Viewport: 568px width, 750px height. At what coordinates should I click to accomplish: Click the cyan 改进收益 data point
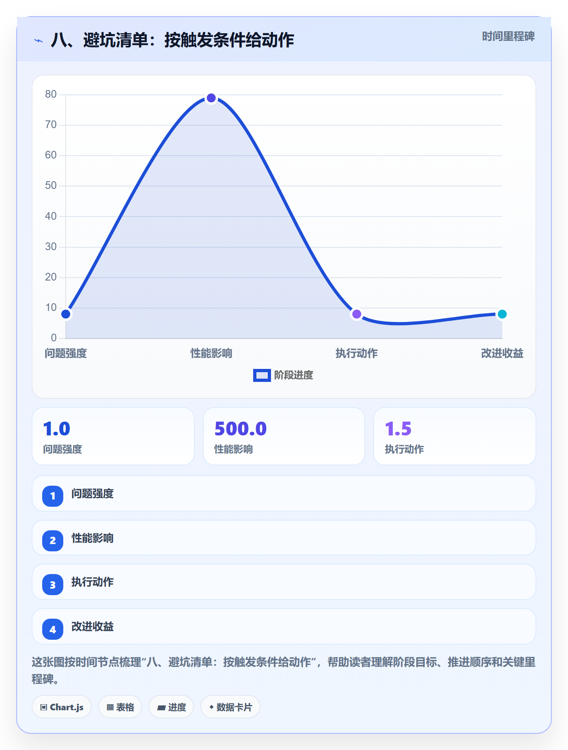tap(502, 314)
